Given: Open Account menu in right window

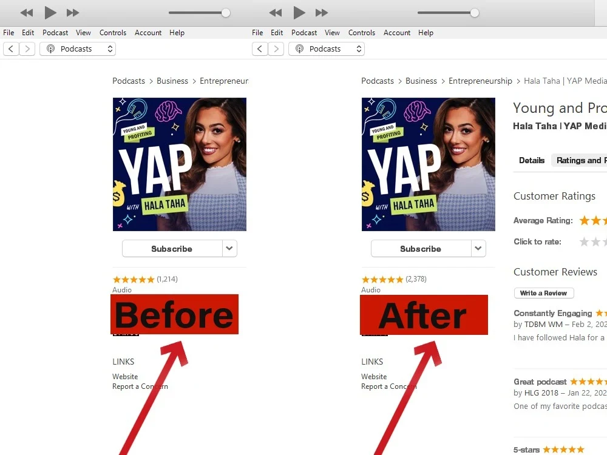Looking at the screenshot, I should 397,33.
